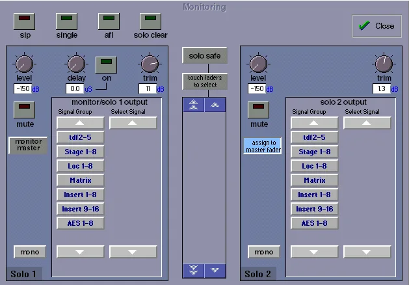Screen dimensions: 409x285
Task: Click the Solo 1 delay knob
Action: click(77, 64)
